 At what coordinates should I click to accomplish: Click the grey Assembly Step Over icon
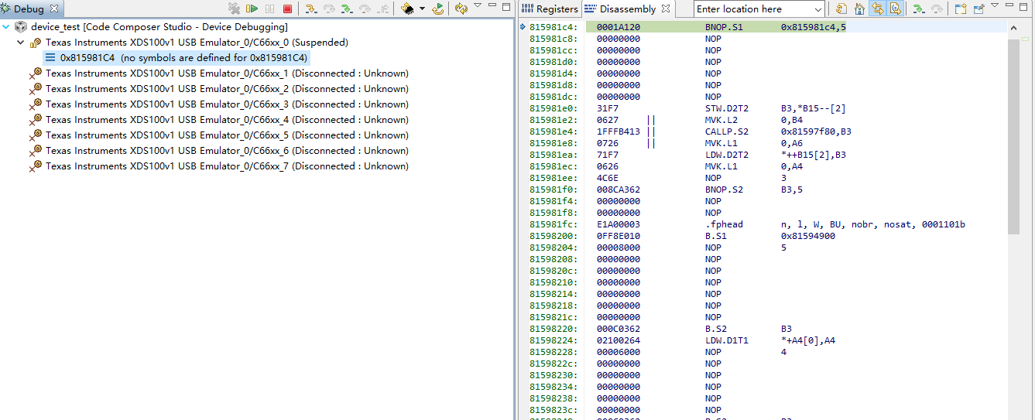365,9
